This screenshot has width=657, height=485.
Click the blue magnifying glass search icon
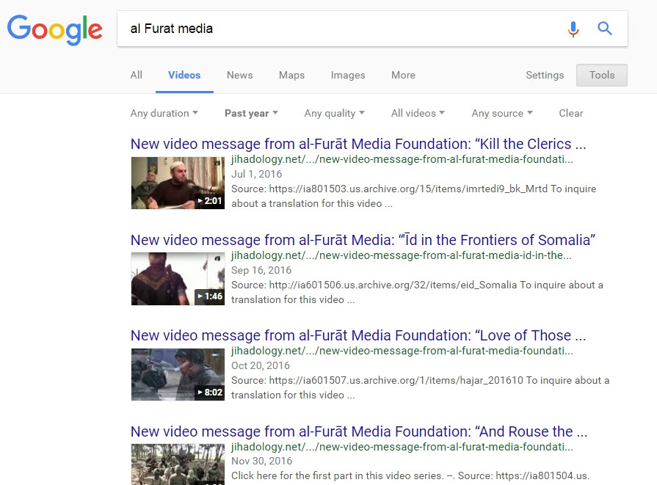tap(605, 29)
